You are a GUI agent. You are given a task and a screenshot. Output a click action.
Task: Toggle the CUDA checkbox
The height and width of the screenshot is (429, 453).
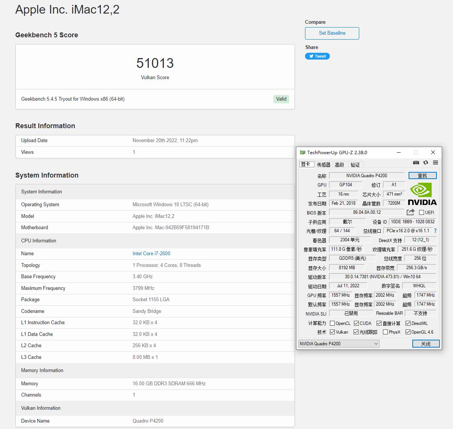(x=356, y=323)
